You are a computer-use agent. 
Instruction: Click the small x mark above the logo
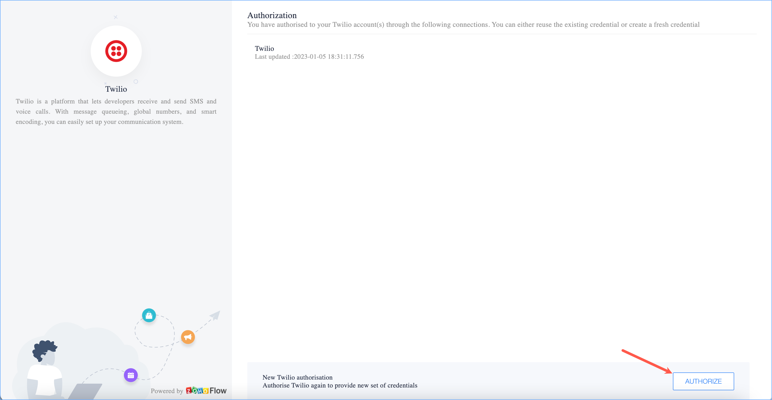coord(116,17)
